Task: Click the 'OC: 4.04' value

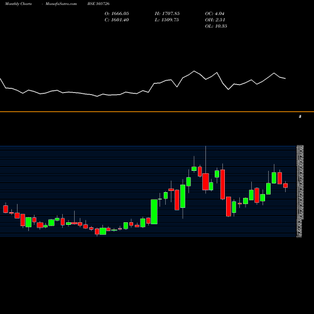Action: click(215, 14)
